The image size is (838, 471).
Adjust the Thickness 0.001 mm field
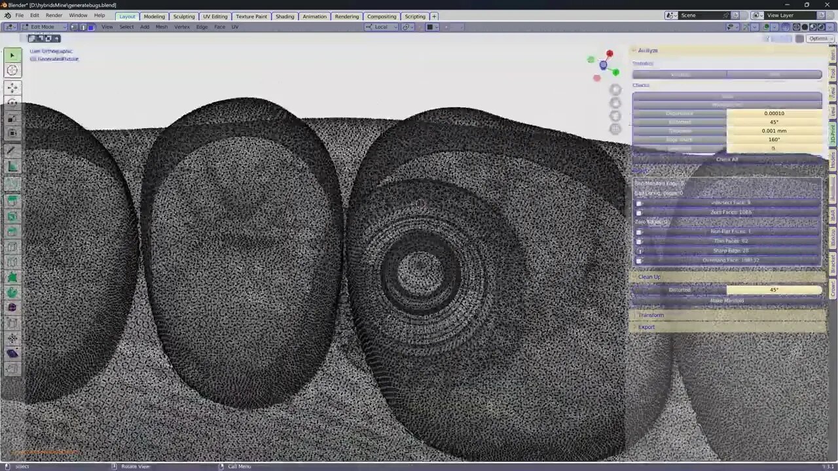pos(774,131)
